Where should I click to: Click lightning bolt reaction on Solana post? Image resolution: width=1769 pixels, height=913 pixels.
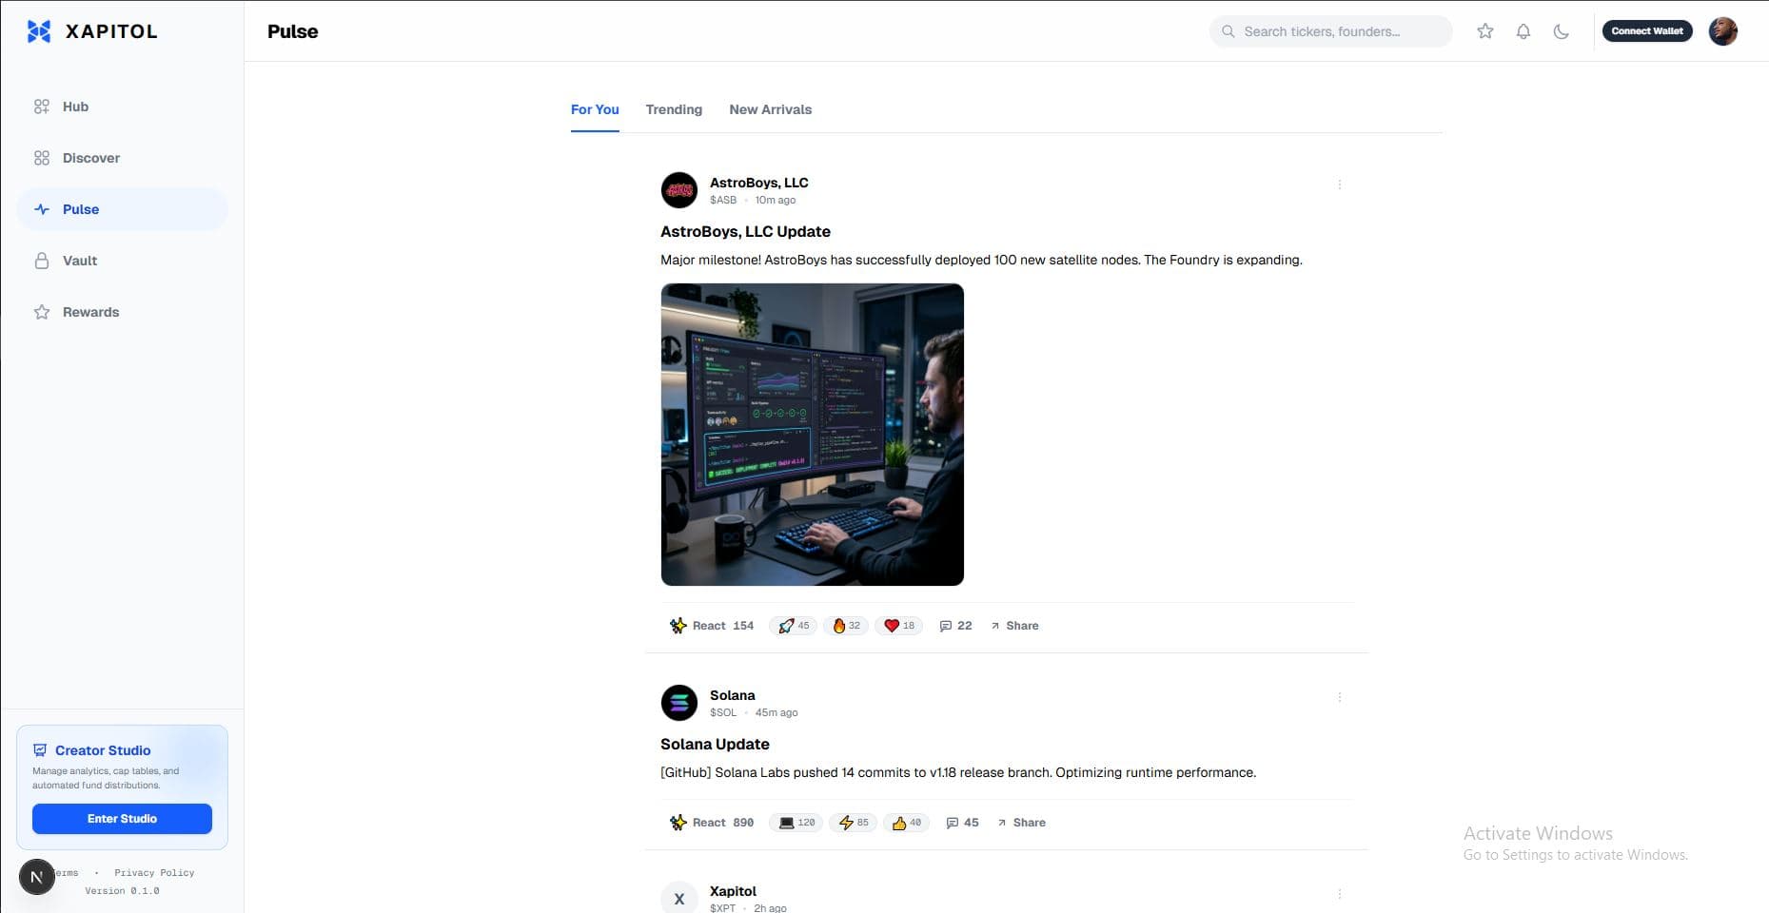(x=854, y=823)
